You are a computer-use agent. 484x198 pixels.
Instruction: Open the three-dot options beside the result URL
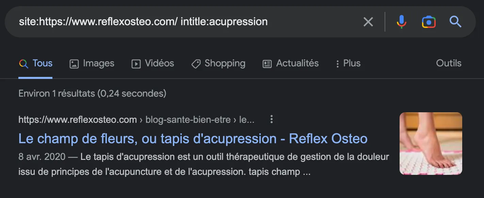pyautogui.click(x=271, y=119)
